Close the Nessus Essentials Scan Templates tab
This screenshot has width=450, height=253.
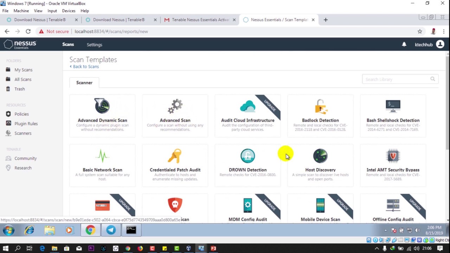coord(313,20)
